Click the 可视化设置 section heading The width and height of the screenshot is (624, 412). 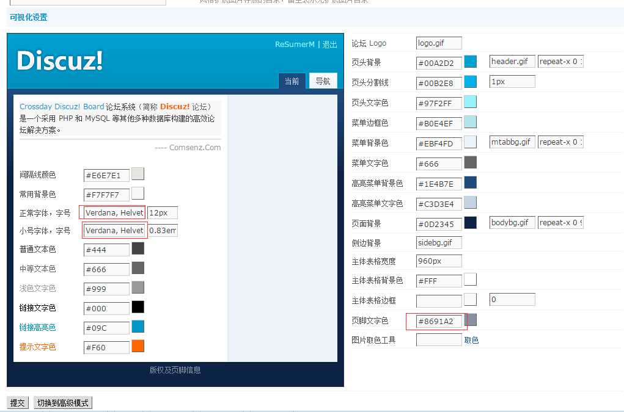28,18
